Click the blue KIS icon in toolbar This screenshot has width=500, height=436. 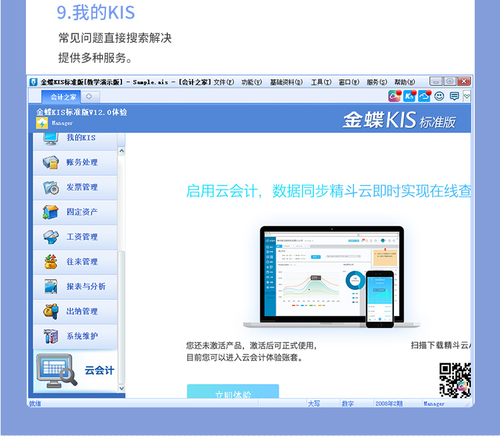tap(409, 96)
